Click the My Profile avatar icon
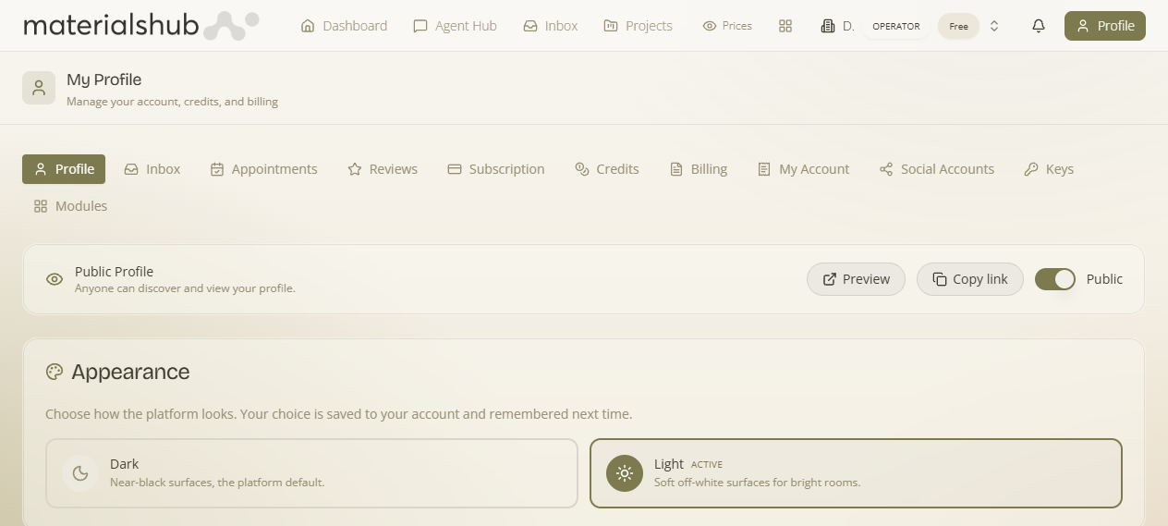 point(39,88)
